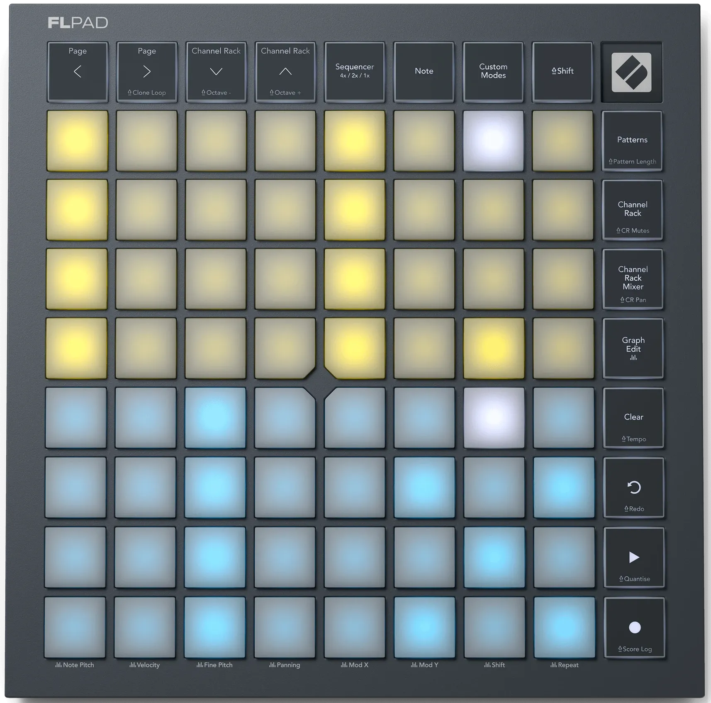Tap the dim yellow pad left of CR Mutes button
Viewport: 711px width, 703px height.
point(563,210)
